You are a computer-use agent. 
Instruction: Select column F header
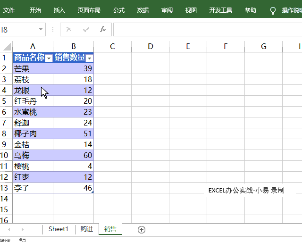(226, 46)
